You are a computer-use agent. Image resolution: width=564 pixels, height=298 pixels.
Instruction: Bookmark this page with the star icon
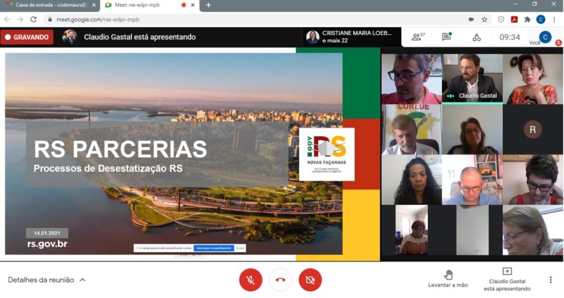point(485,19)
